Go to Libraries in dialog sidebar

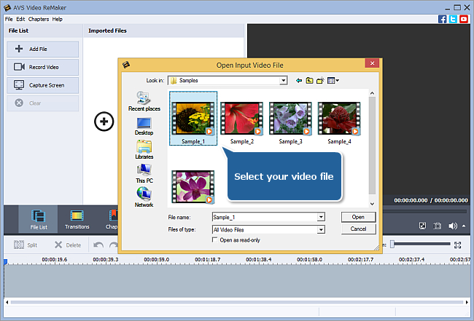[x=144, y=150]
